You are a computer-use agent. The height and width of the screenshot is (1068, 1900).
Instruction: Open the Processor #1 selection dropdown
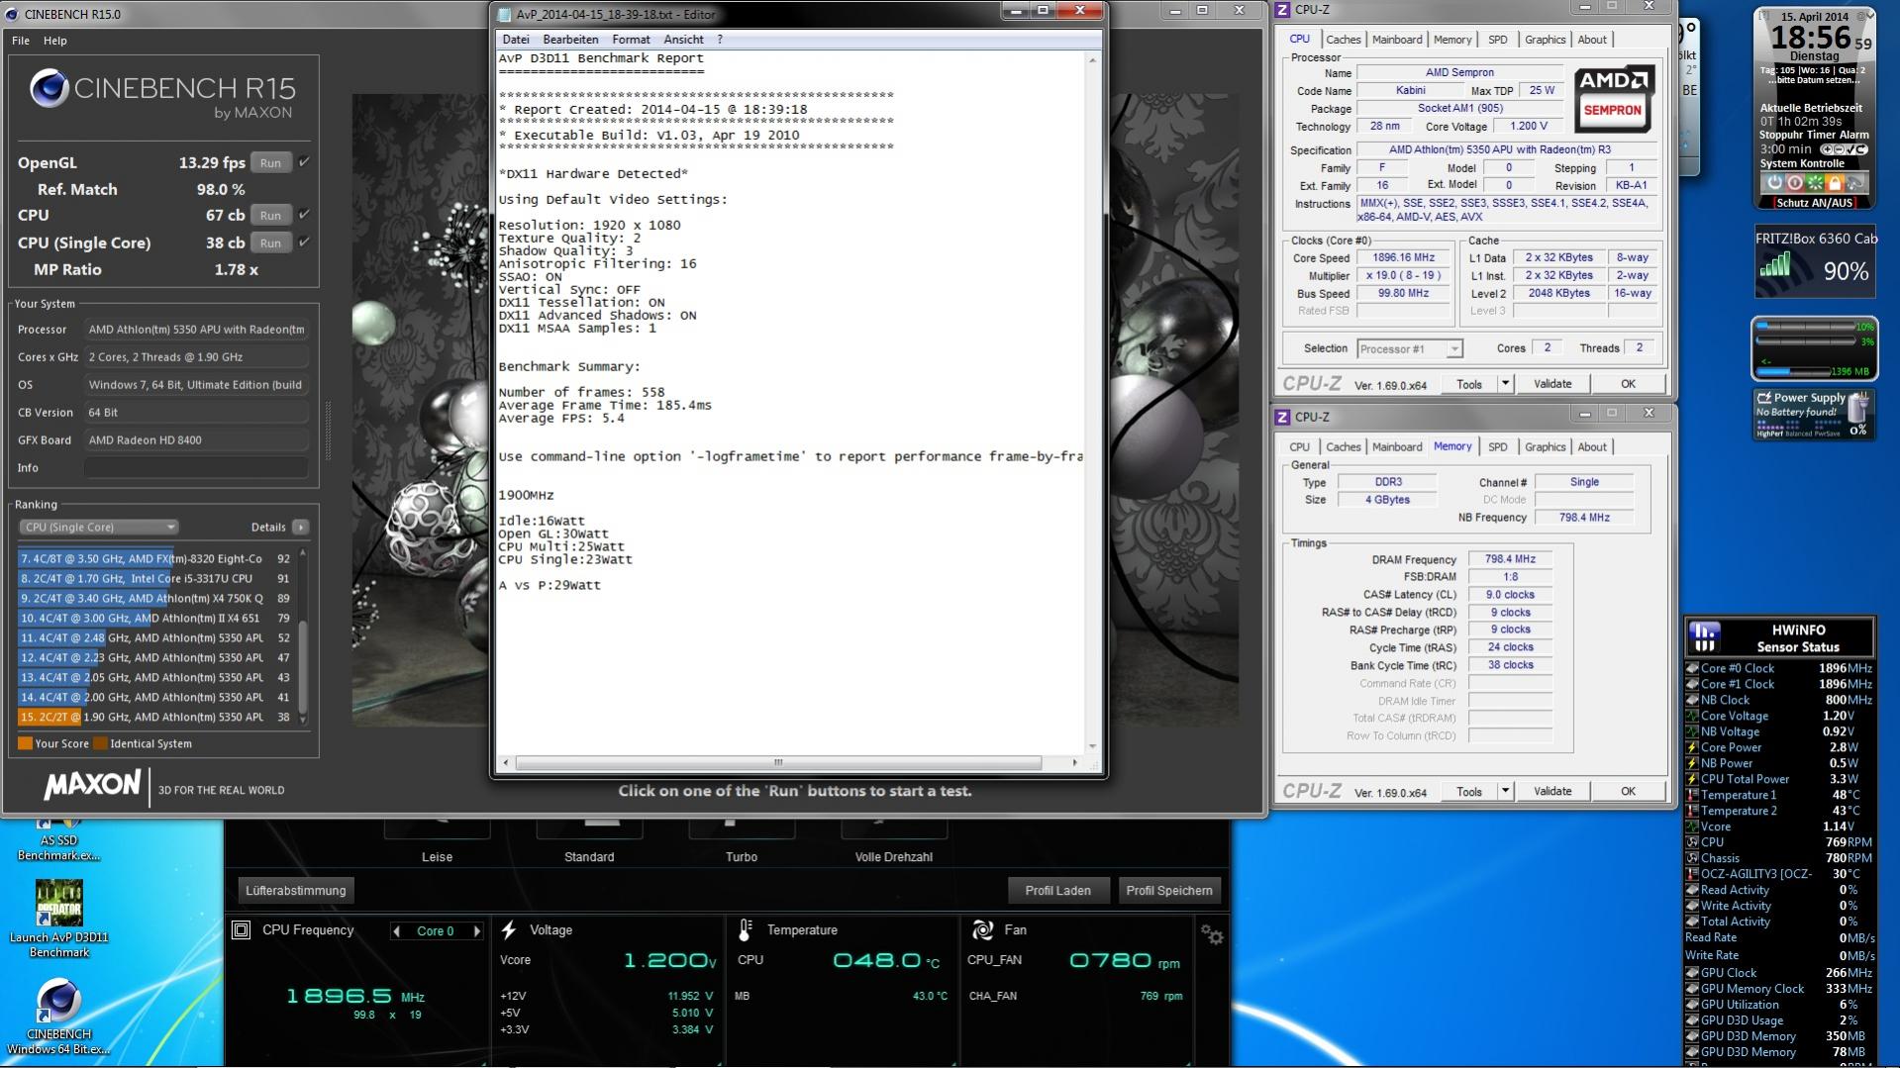(1410, 348)
